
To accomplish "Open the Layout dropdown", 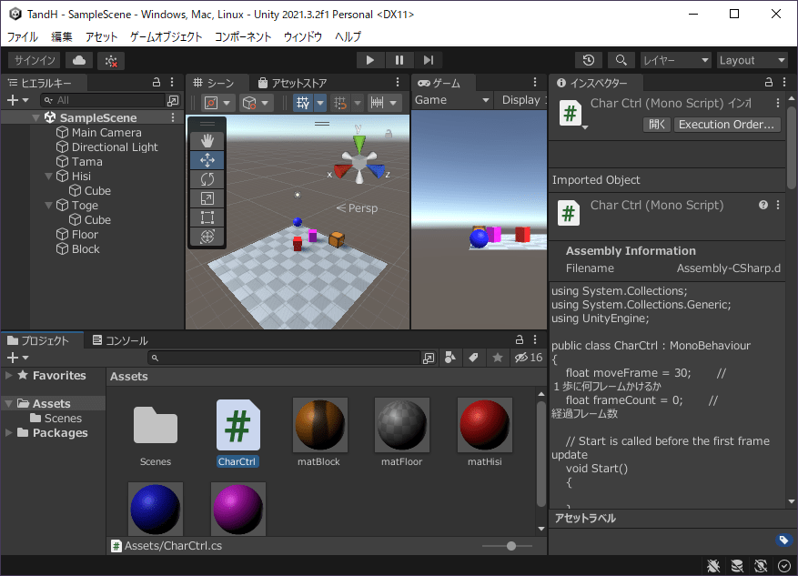I will (x=753, y=60).
